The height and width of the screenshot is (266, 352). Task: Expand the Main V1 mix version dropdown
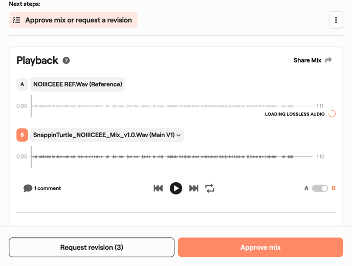coord(179,135)
